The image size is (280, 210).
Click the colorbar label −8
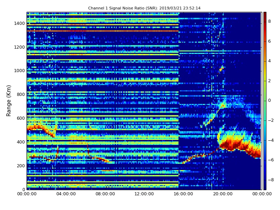coord(271,180)
